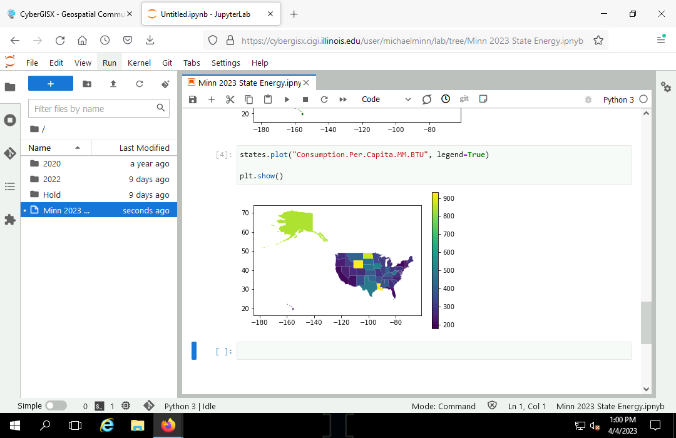The image size is (676, 438).
Task: Run the selected cell with the play button
Action: point(287,99)
